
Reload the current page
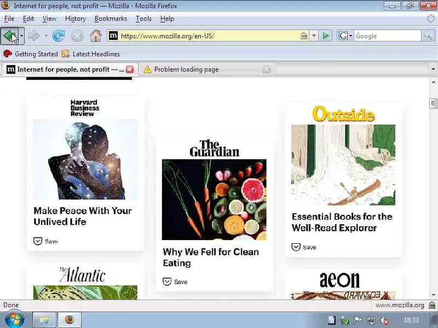[x=59, y=36]
